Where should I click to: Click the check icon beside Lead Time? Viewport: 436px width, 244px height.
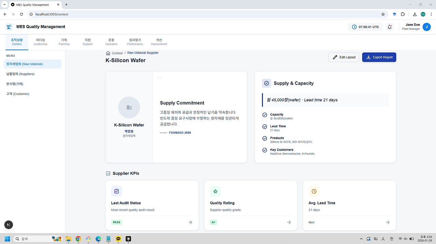pyautogui.click(x=265, y=127)
